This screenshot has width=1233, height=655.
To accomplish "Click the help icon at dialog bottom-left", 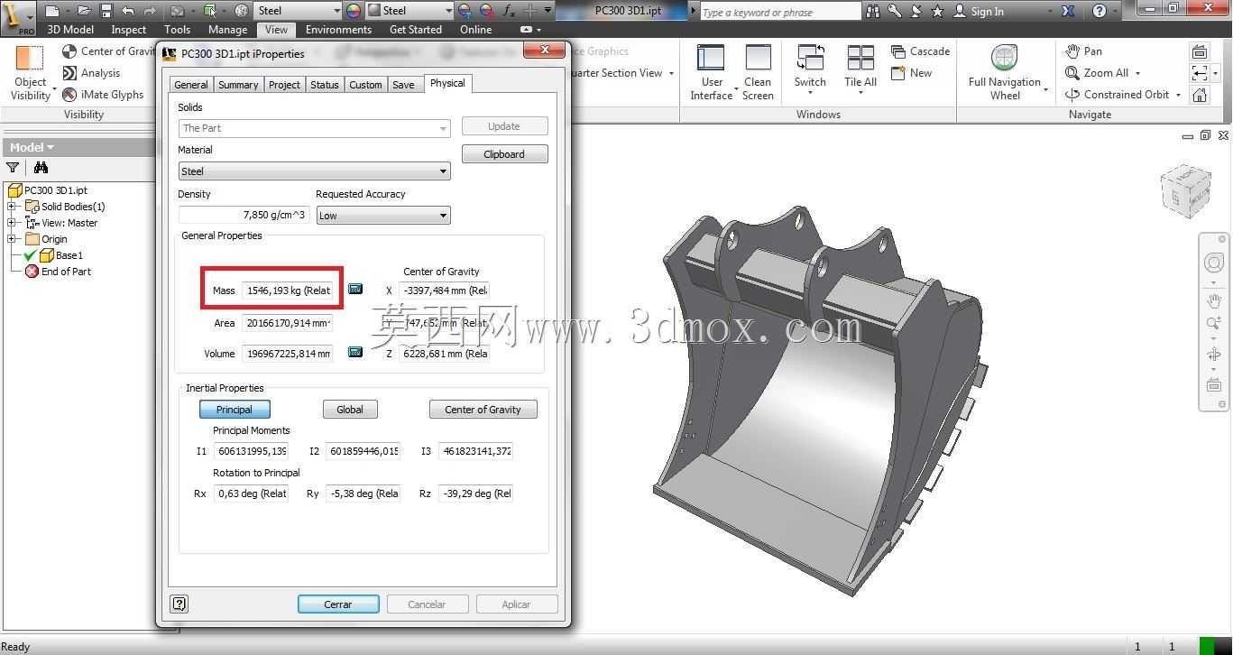I will pos(179,604).
